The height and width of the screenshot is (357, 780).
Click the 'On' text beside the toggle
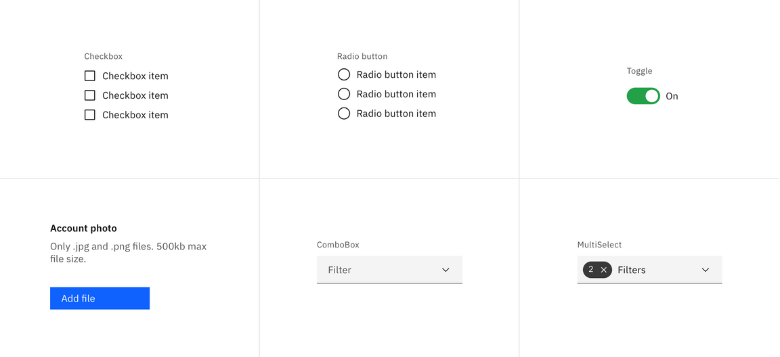[x=672, y=96]
